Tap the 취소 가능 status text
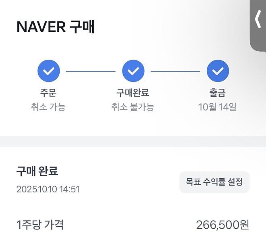 (48, 107)
